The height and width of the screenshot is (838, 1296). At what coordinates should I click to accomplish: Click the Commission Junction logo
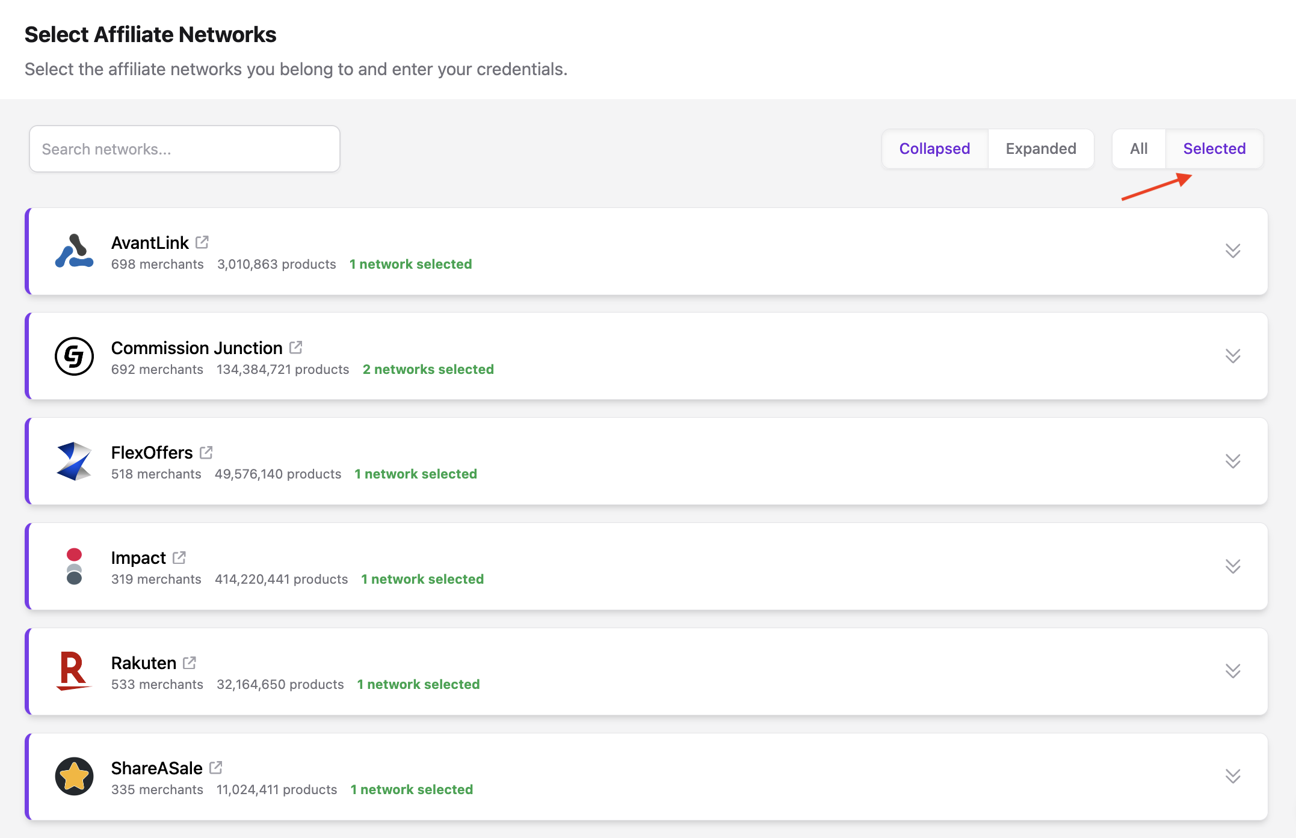point(74,356)
